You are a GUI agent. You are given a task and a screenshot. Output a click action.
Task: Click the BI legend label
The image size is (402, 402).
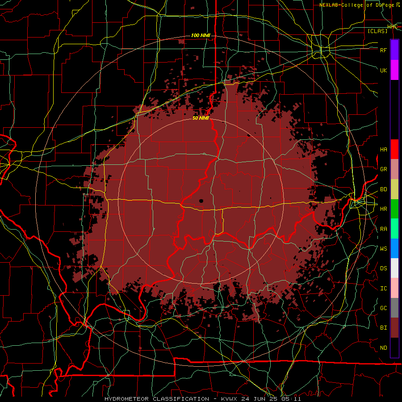click(x=383, y=328)
